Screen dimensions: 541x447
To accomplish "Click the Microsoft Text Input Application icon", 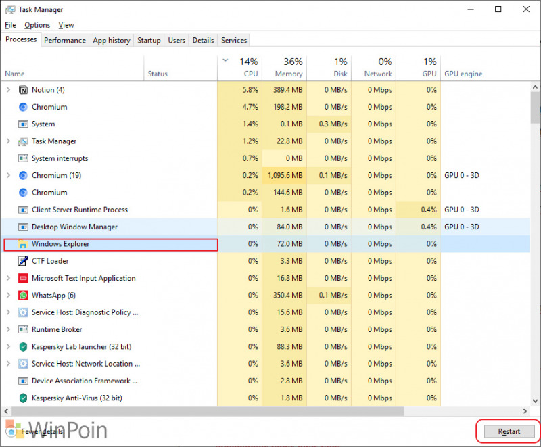I will click(23, 279).
